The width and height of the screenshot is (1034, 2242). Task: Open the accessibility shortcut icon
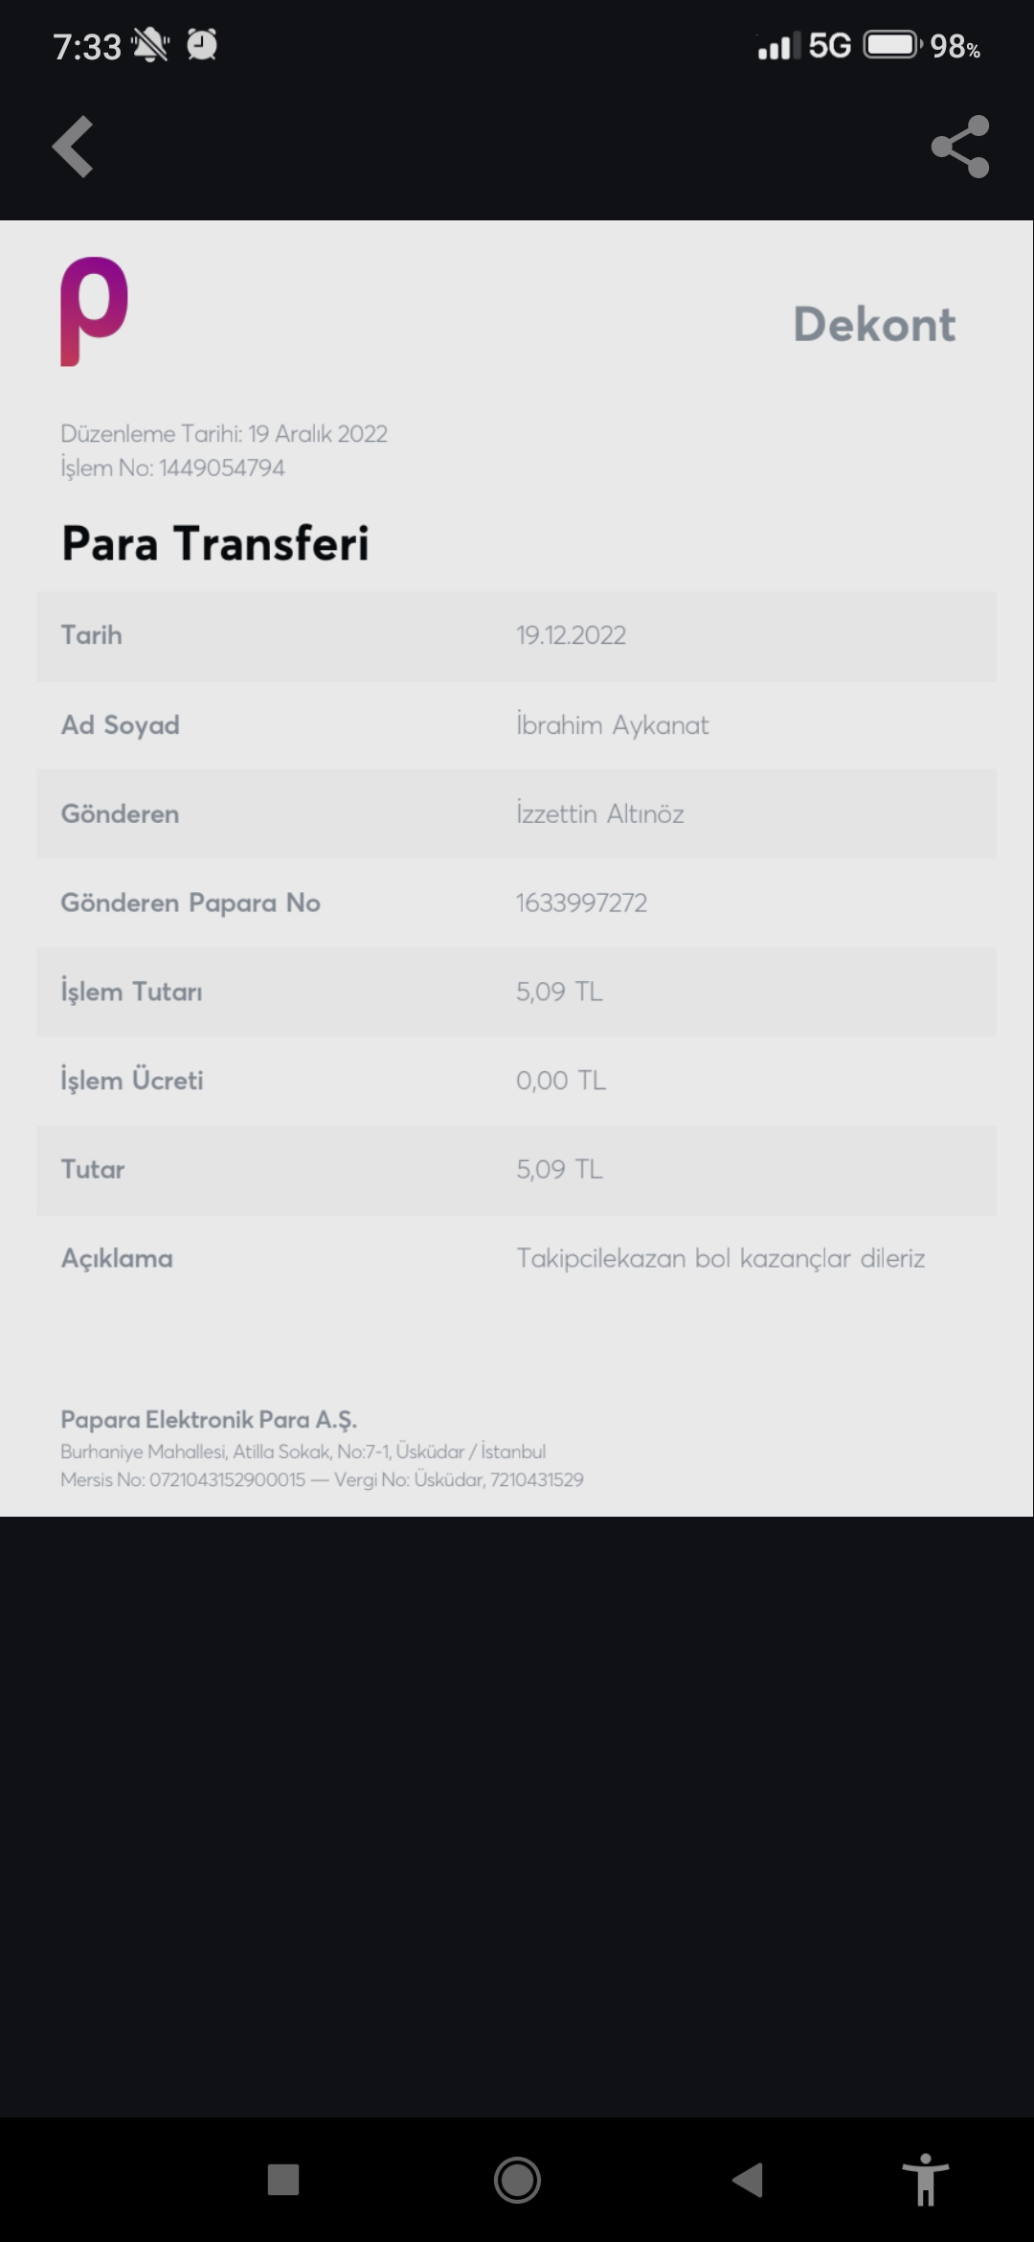pos(925,2180)
